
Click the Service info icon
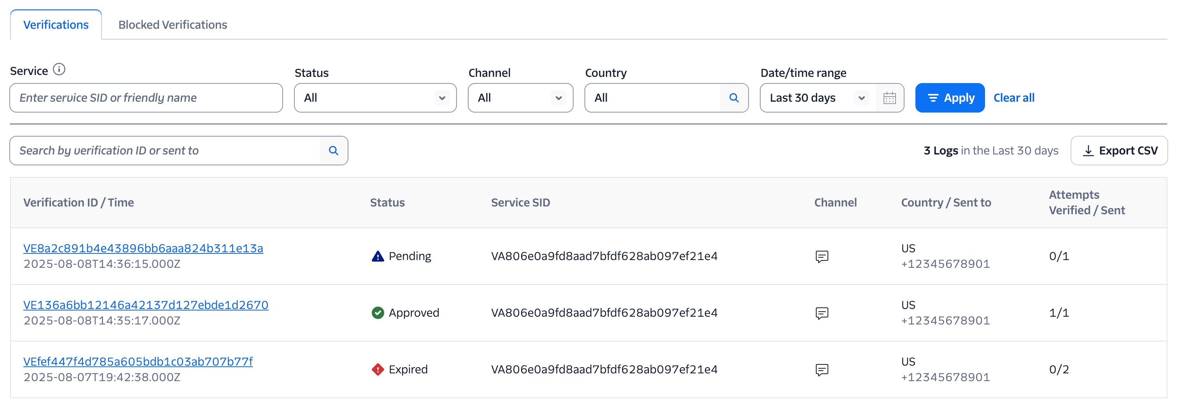pos(59,69)
